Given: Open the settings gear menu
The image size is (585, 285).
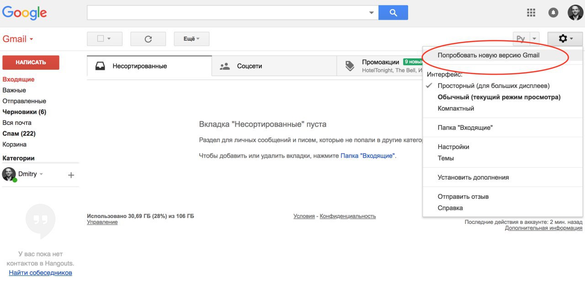Looking at the screenshot, I should [x=565, y=39].
